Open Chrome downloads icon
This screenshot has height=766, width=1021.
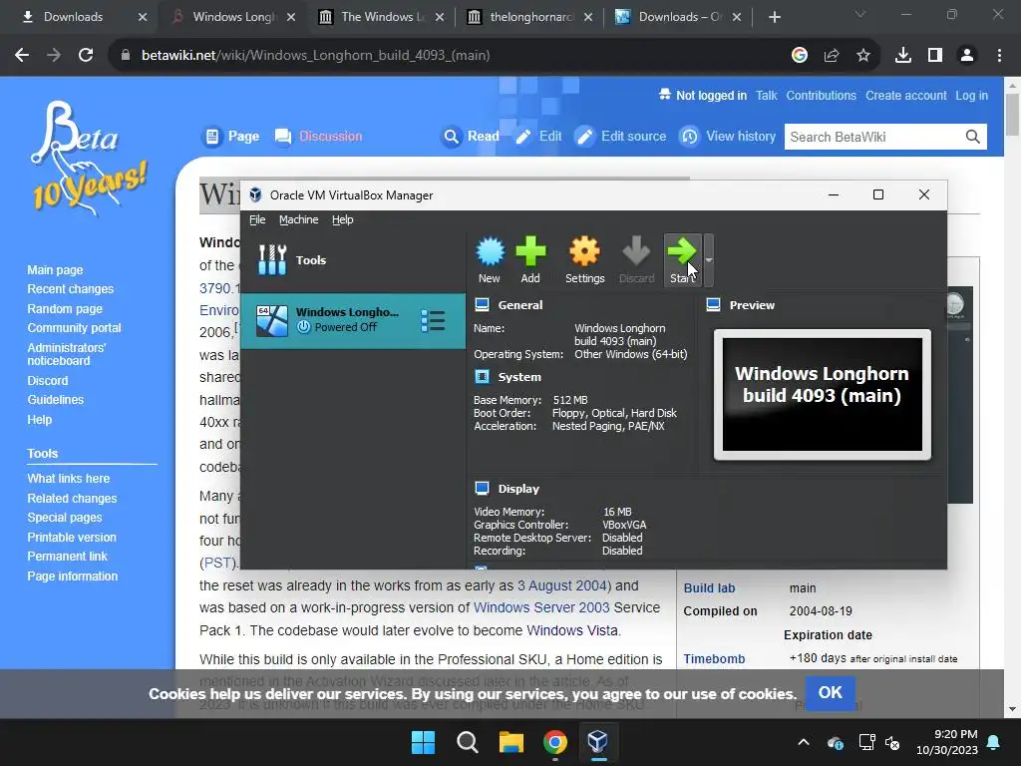pos(902,56)
